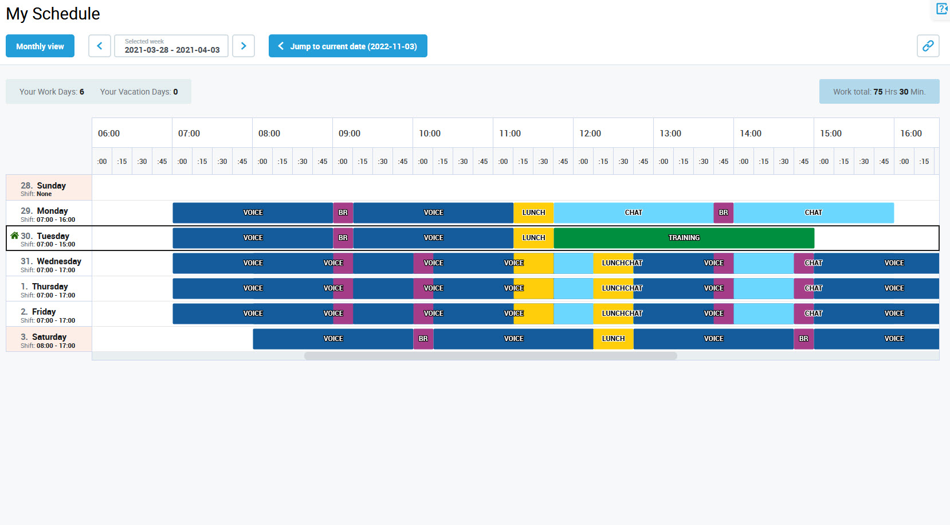
Task: Go to previous week arrow
Action: 100,46
